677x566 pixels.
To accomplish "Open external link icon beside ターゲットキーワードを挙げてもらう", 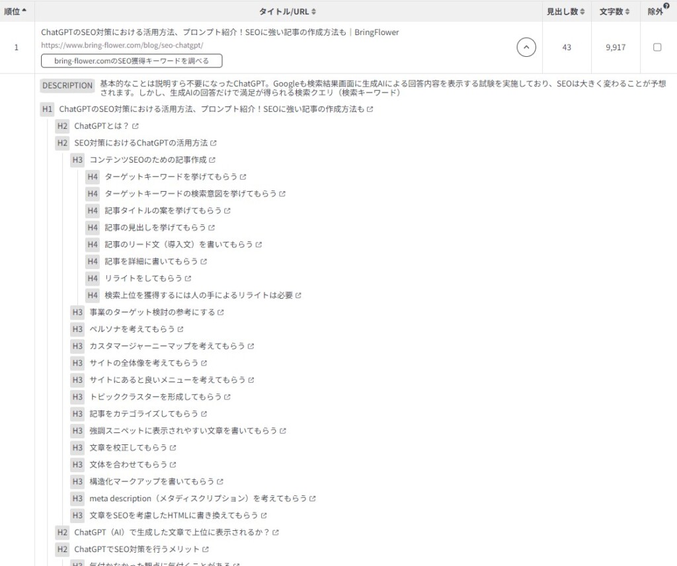I will [243, 177].
